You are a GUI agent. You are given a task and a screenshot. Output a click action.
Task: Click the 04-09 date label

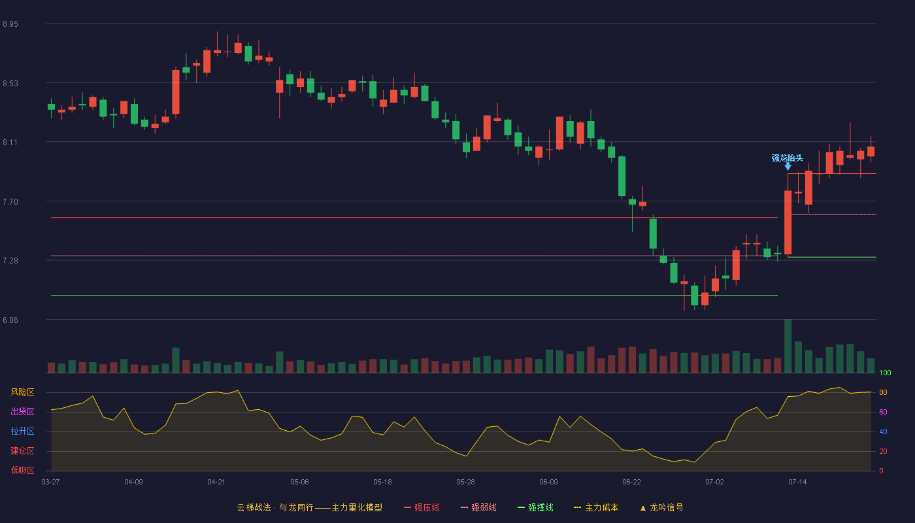click(x=133, y=482)
